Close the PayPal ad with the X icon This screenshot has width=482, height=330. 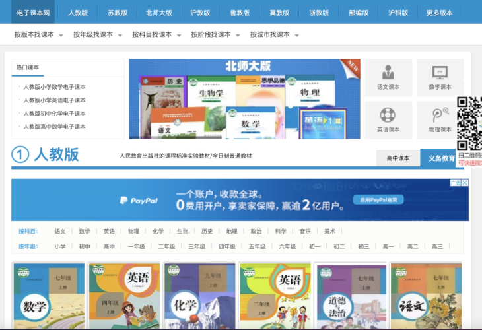(465, 183)
